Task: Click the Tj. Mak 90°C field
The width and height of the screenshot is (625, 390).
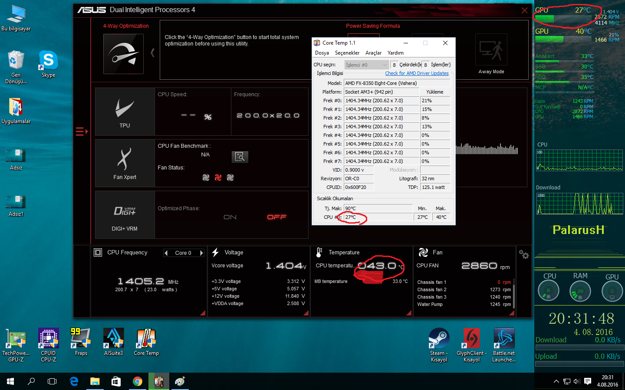Action: pos(378,208)
